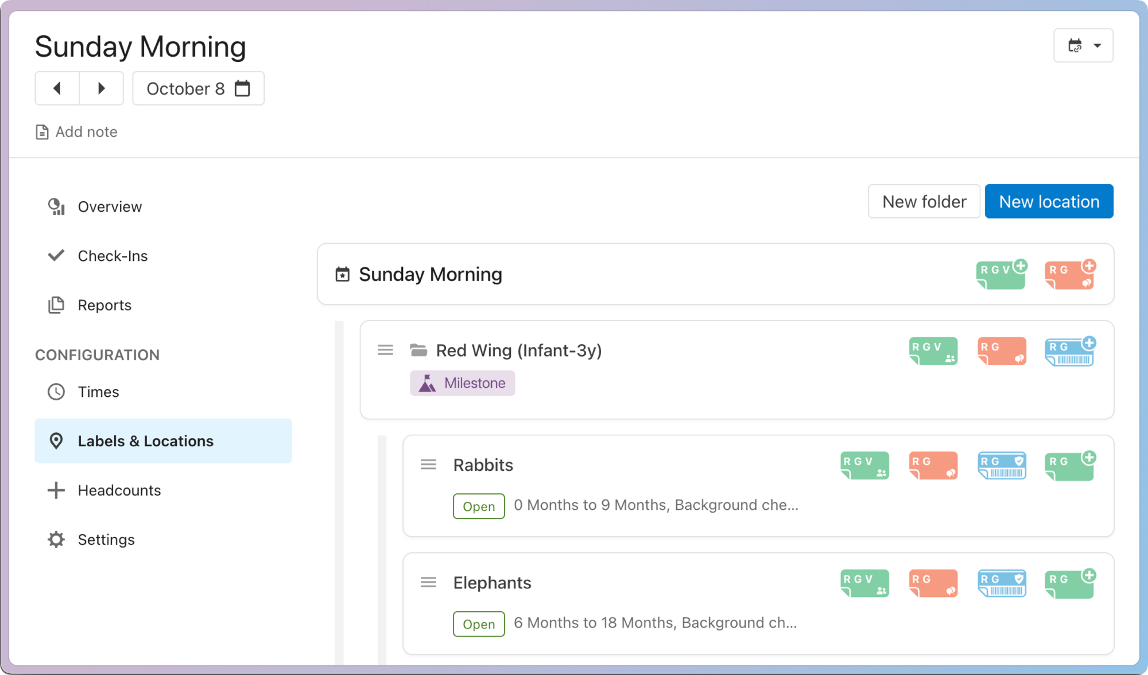This screenshot has height=675, width=1148.
Task: Click green RGV label icon on Rabbits
Action: coord(864,466)
